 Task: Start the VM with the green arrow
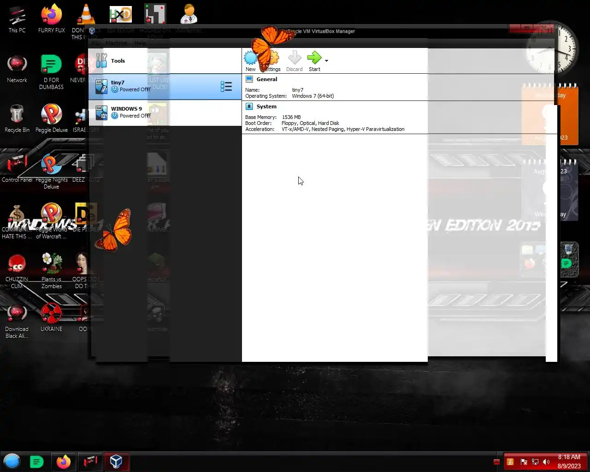click(x=314, y=58)
